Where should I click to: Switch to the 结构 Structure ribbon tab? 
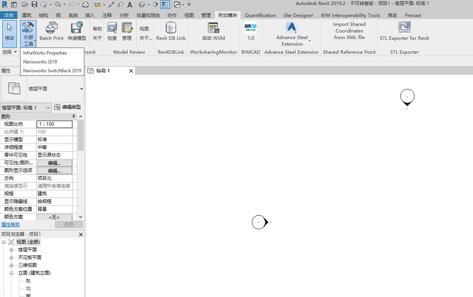click(x=44, y=15)
